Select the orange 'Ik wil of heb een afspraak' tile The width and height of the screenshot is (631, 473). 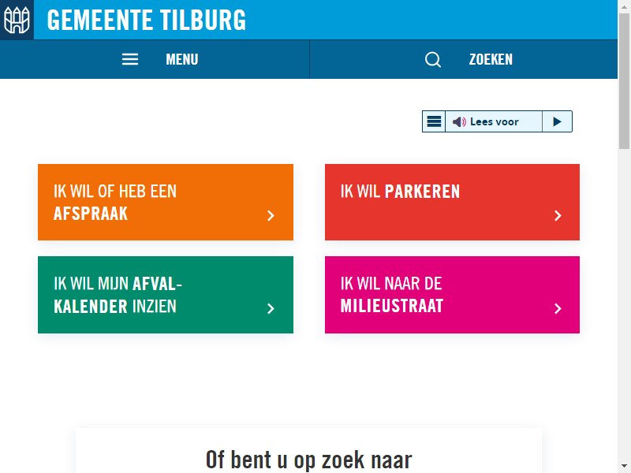(x=166, y=202)
